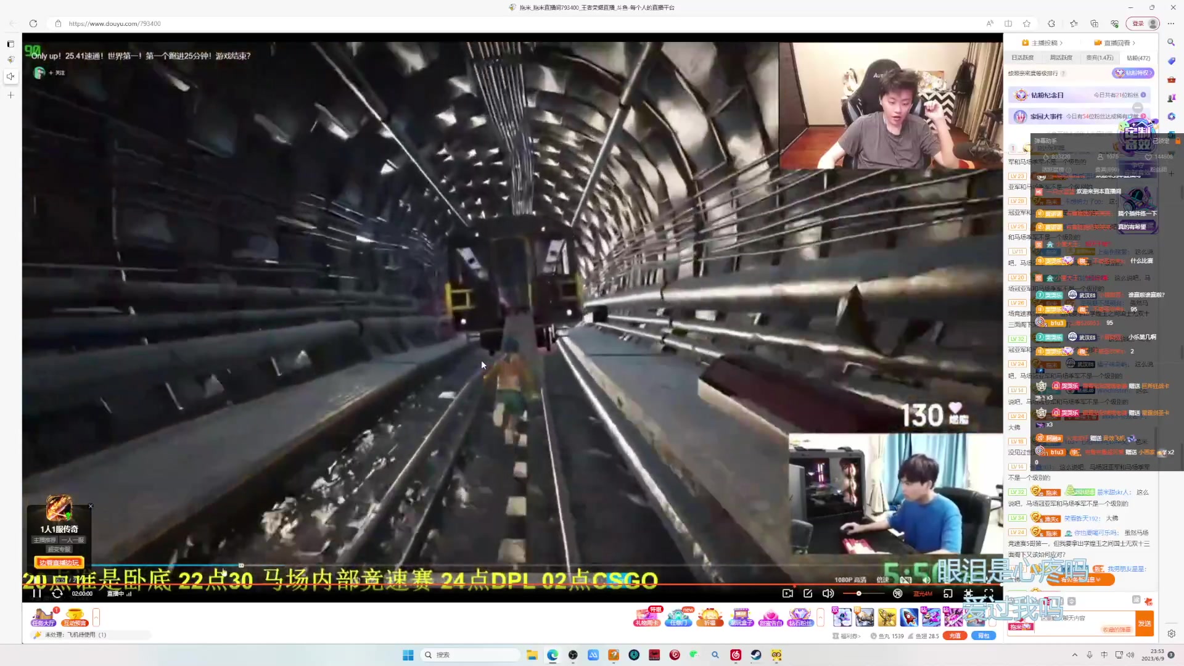Open the 潮玩盒子 icon
Screen dimensions: 1184x666
(741, 617)
